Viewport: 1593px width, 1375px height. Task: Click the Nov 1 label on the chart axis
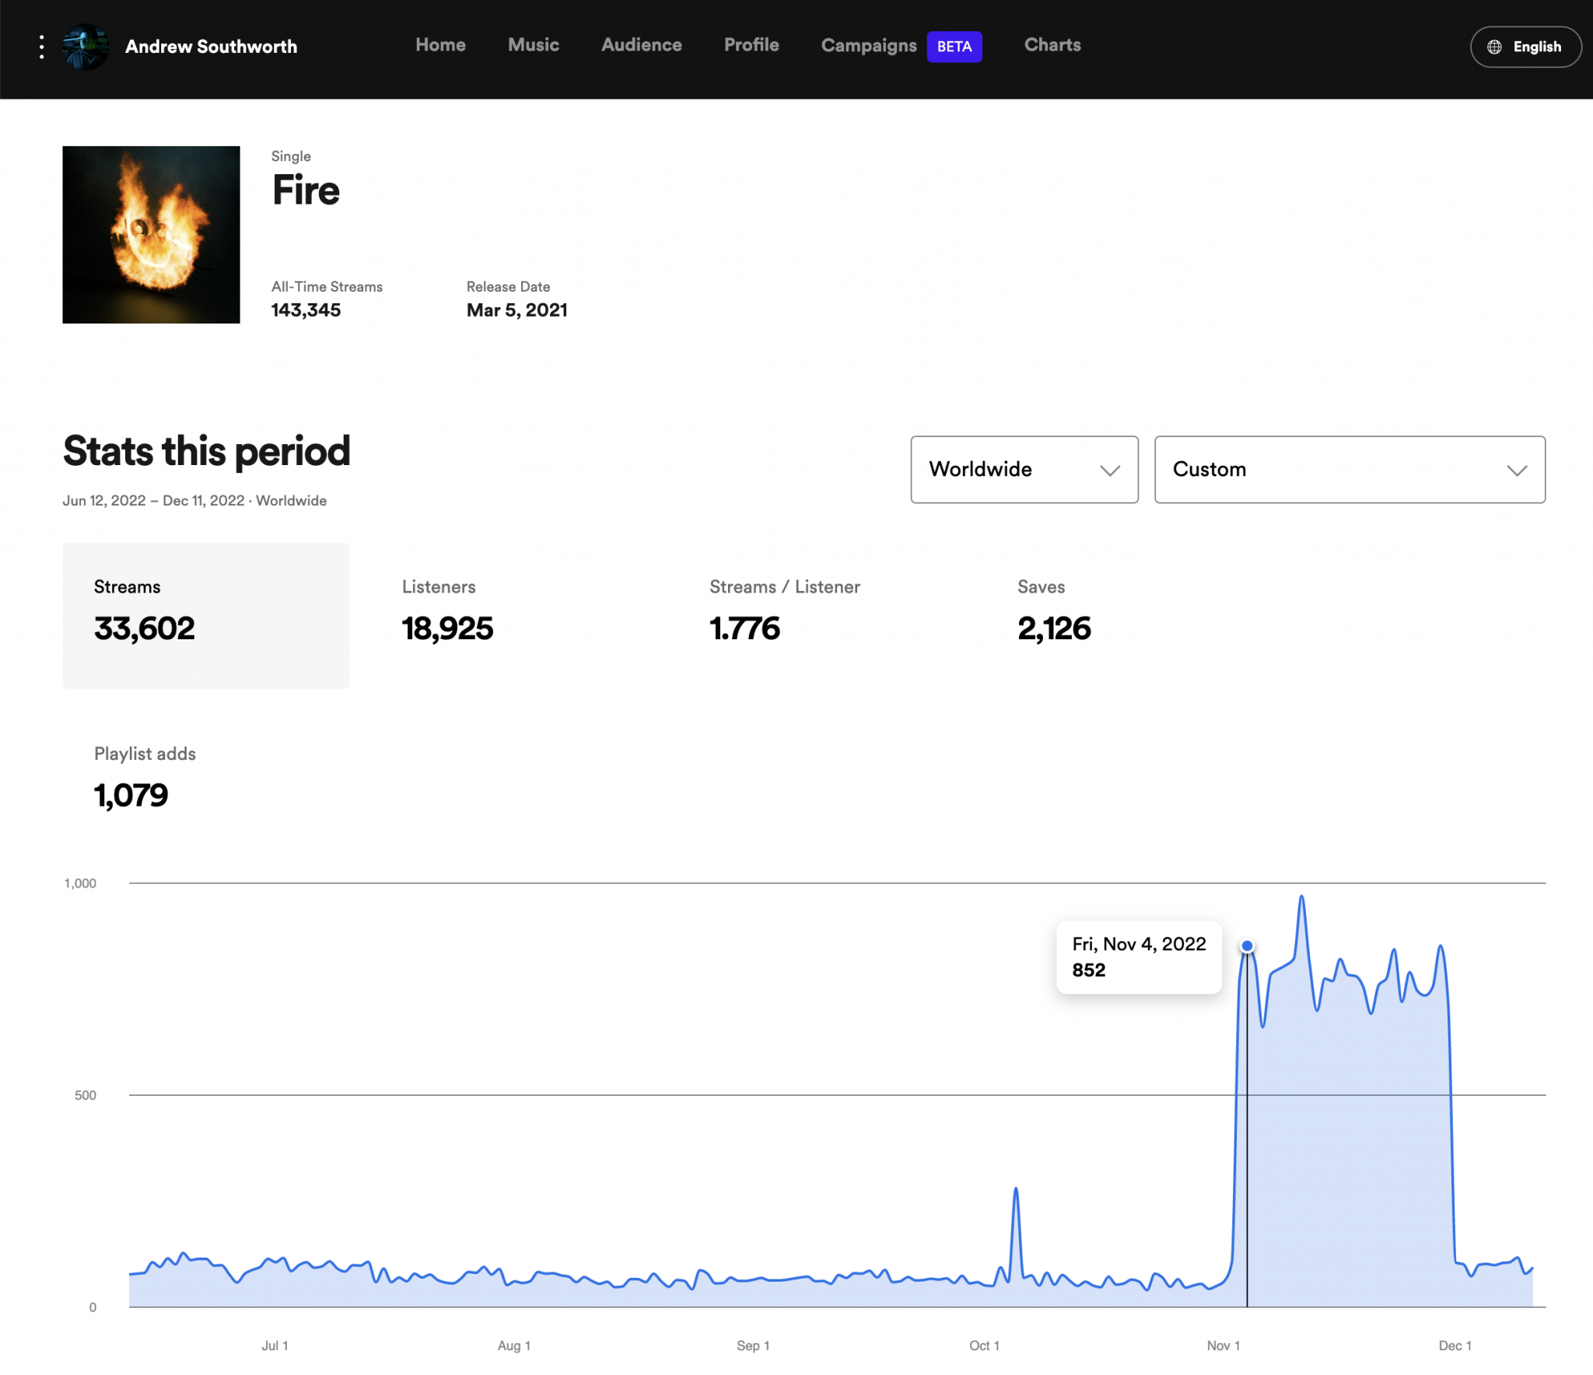(1224, 1345)
